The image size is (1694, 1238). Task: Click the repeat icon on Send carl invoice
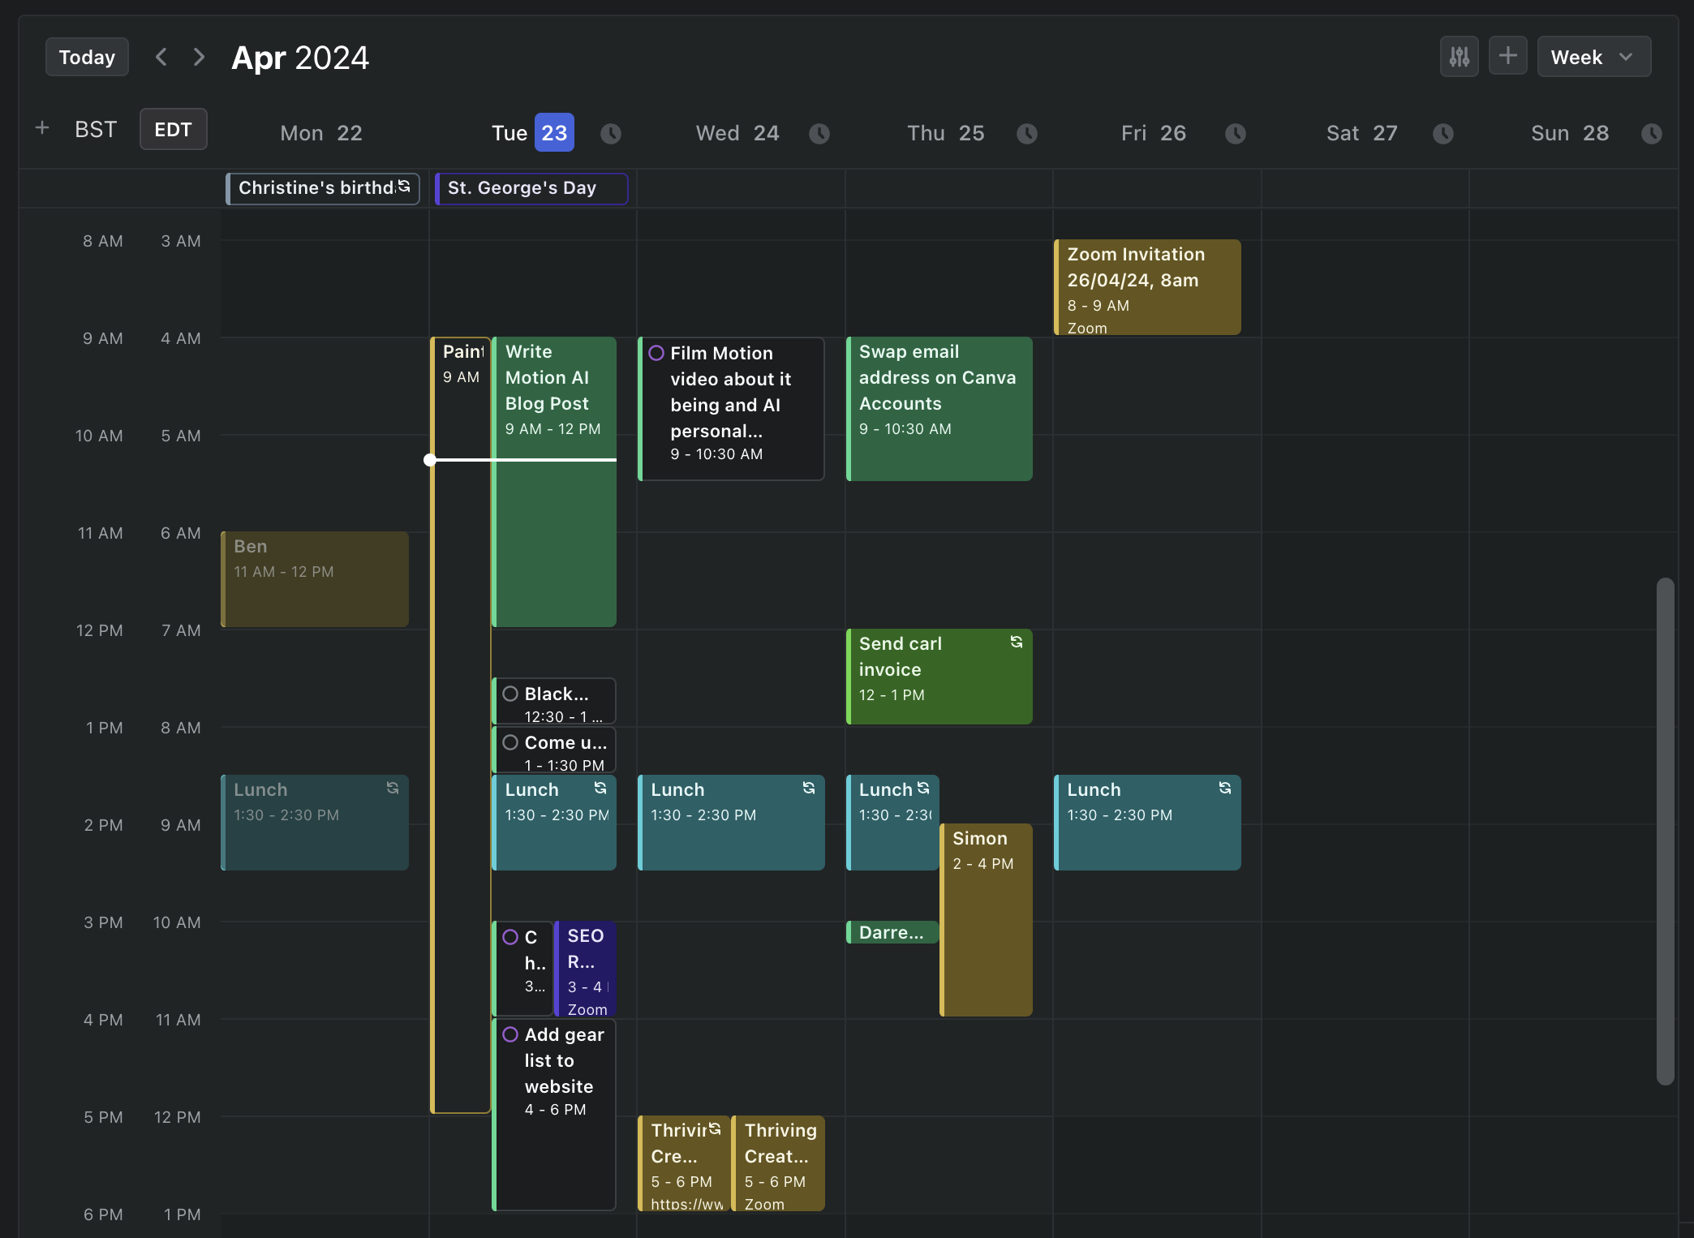point(1017,642)
